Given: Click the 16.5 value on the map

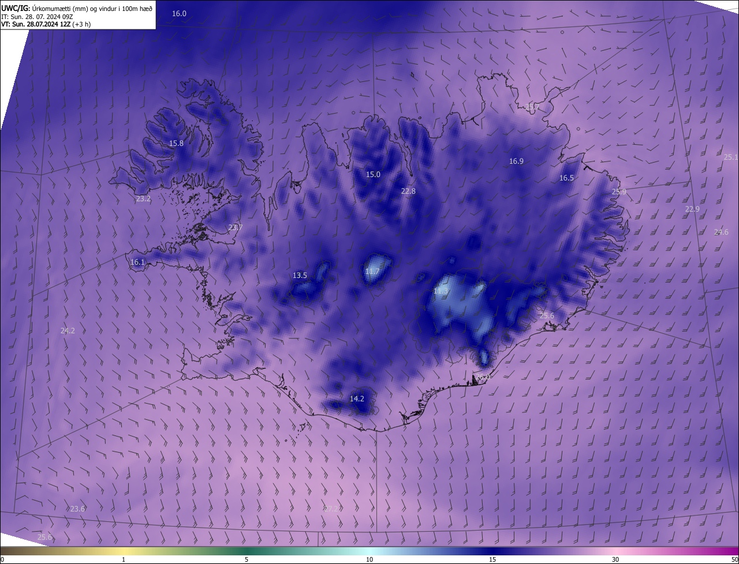Looking at the screenshot, I should pyautogui.click(x=566, y=178).
